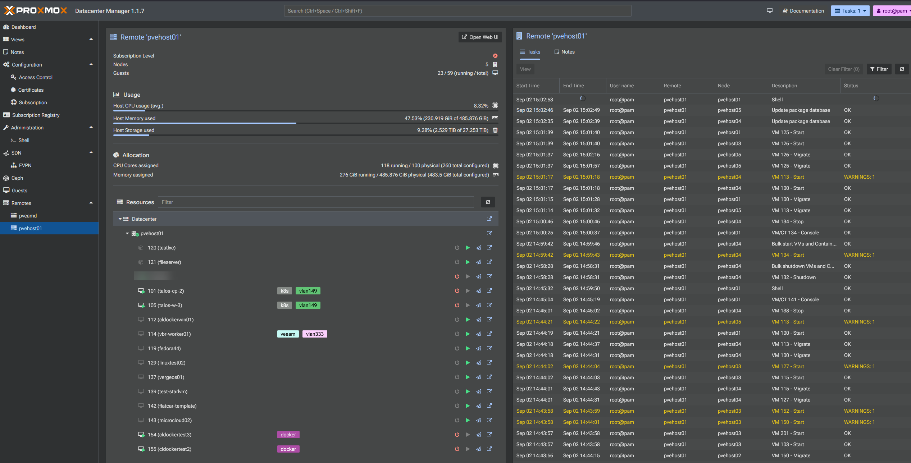The image size is (911, 463).
Task: Click the Nodes building icon in the summary
Action: [x=495, y=64]
